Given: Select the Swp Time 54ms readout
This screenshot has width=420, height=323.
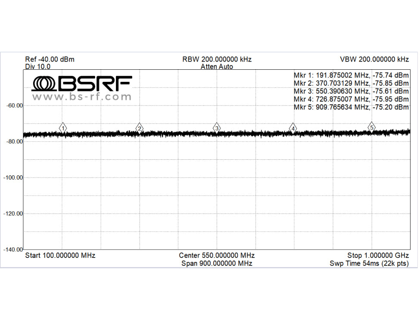Looking at the screenshot, I should point(369,263).
